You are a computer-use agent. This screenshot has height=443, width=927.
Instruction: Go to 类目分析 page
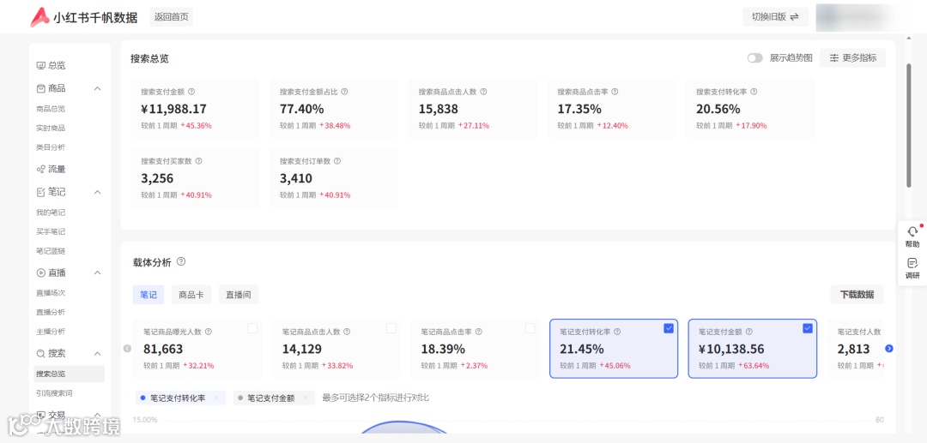(x=51, y=147)
